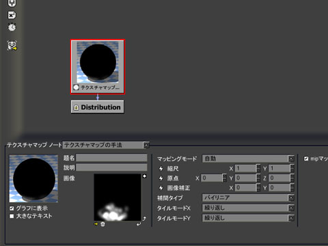
Task: Click lightning bolt icon next to 画像補正
Action: [161, 188]
